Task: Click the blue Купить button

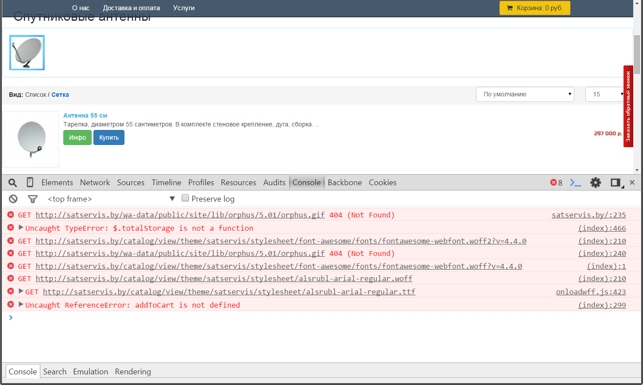Action: 109,137
